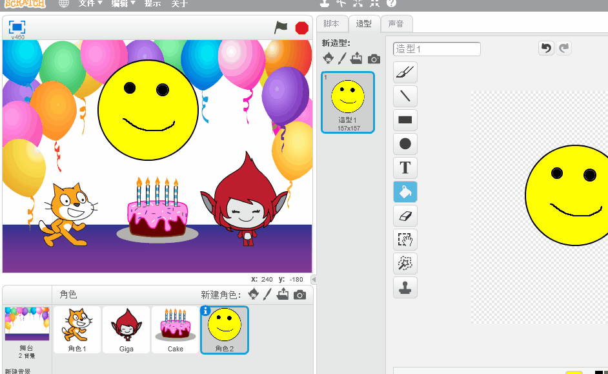The image size is (608, 374).
Task: Open the 关于 menu item
Action: [179, 3]
